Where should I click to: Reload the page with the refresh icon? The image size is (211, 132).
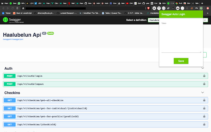(x=13, y=8)
